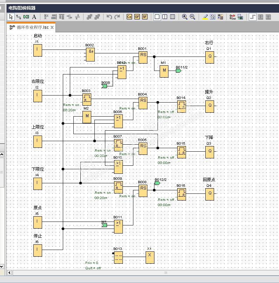
Task: Select the text annotation tool (A)
Action: 34,17
